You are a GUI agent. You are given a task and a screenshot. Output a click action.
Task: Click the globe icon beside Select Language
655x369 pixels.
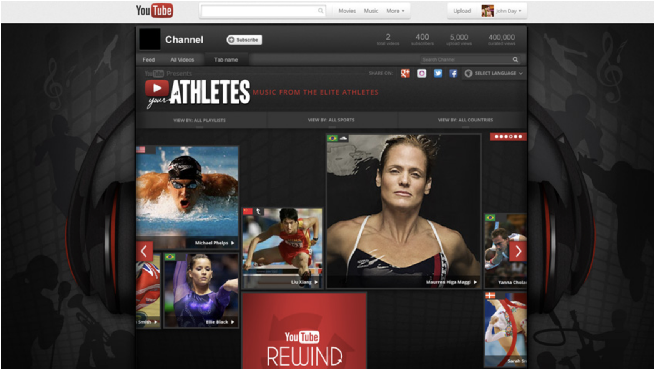(468, 73)
